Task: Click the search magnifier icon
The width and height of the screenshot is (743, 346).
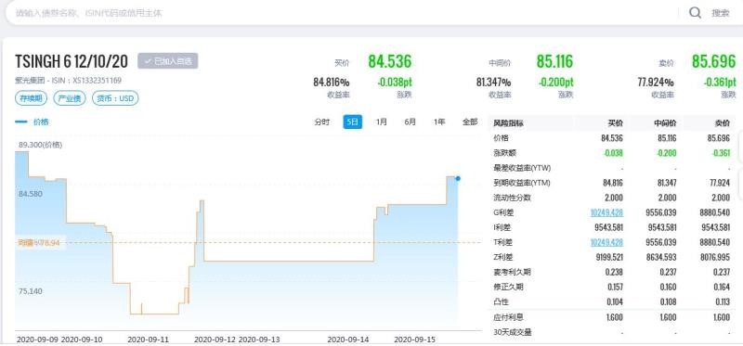Action: (695, 13)
